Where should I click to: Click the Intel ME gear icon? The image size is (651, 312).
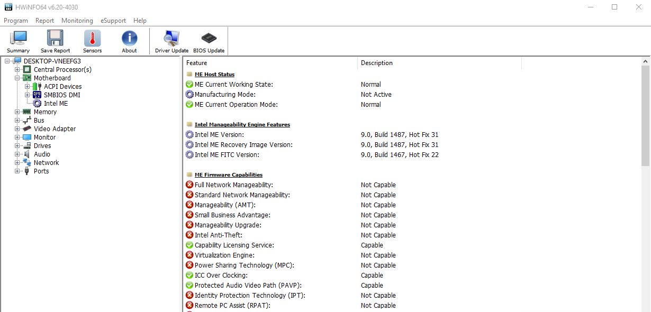click(x=37, y=103)
